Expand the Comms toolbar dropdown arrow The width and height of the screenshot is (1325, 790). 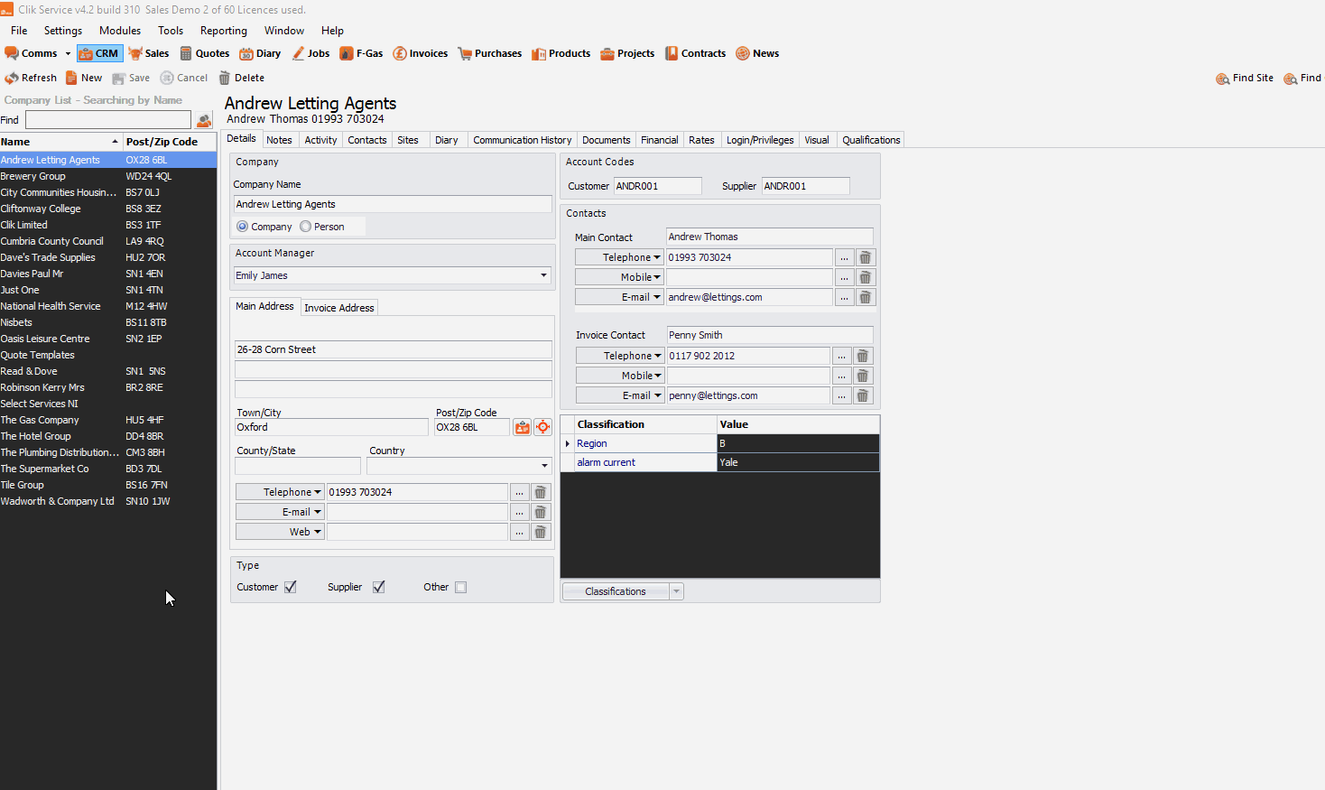point(68,53)
